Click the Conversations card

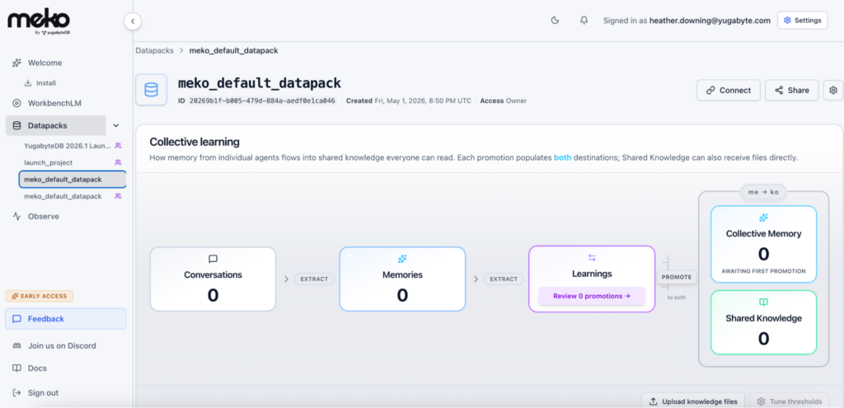coord(213,279)
